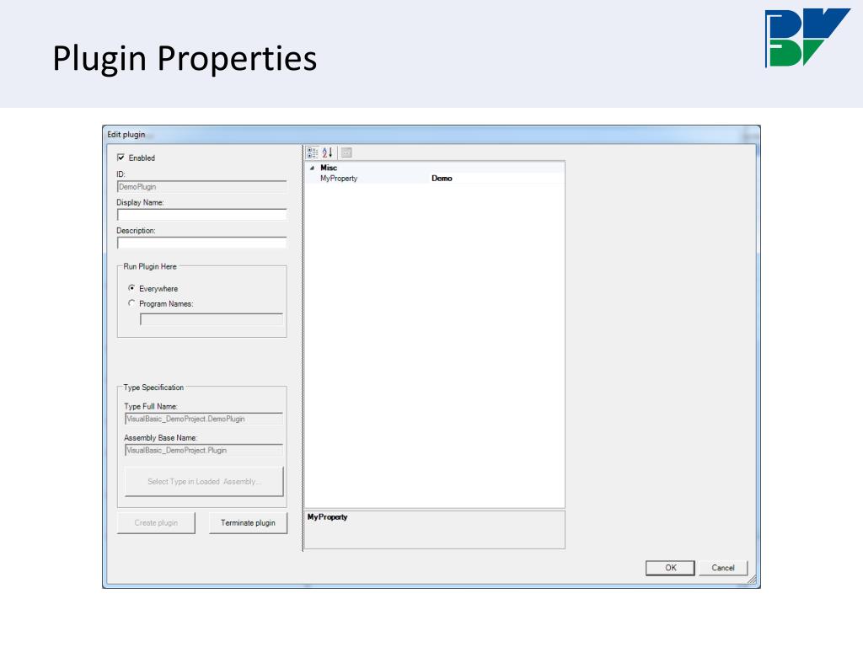Cancel the Edit plugin dialog
Screen dimensions: 863x647
(722, 568)
